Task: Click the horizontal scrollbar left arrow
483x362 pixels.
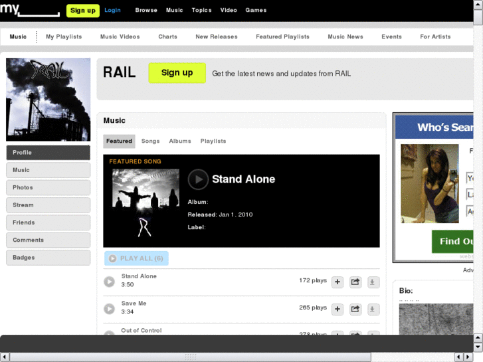Action: [5, 357]
